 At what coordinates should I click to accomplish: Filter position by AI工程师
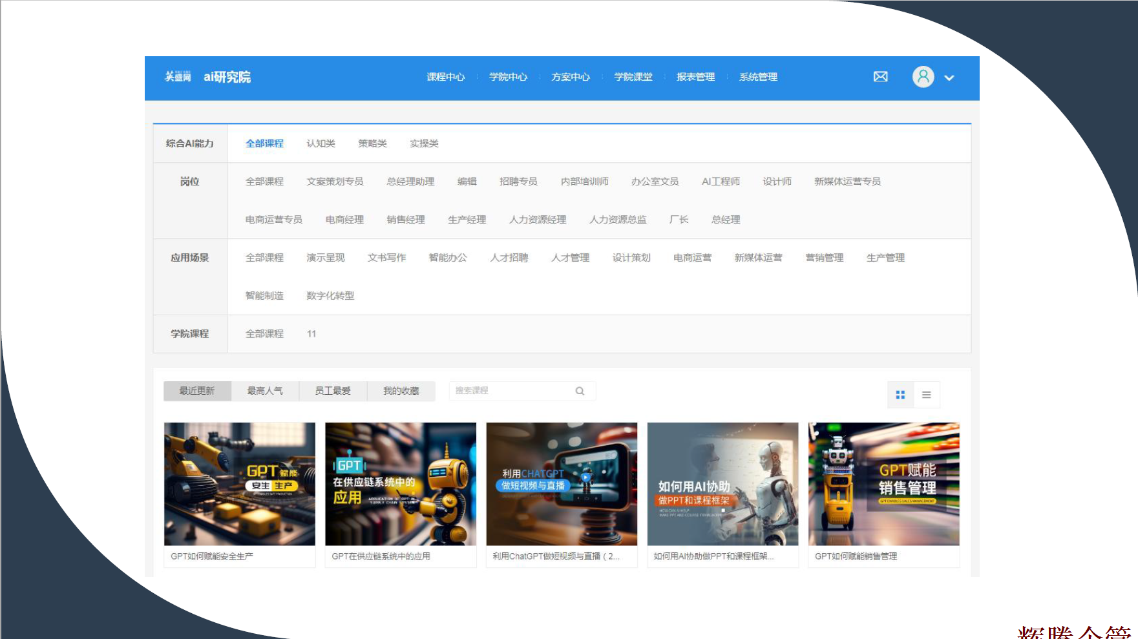pos(721,182)
